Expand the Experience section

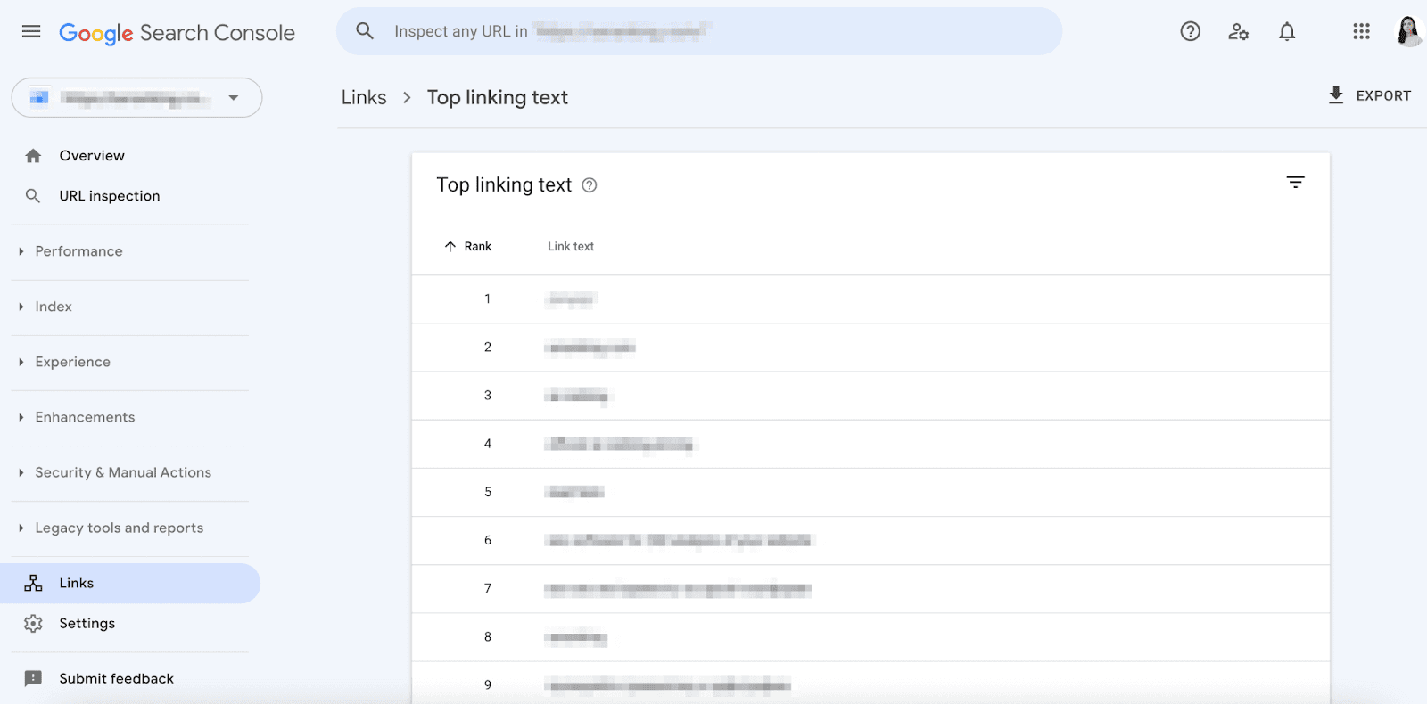coord(72,362)
